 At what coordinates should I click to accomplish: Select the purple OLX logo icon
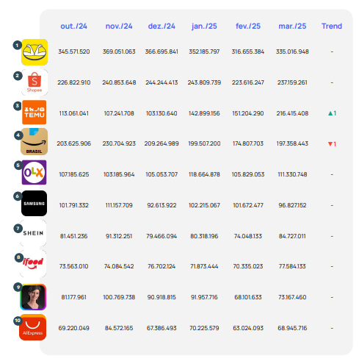tap(34, 172)
